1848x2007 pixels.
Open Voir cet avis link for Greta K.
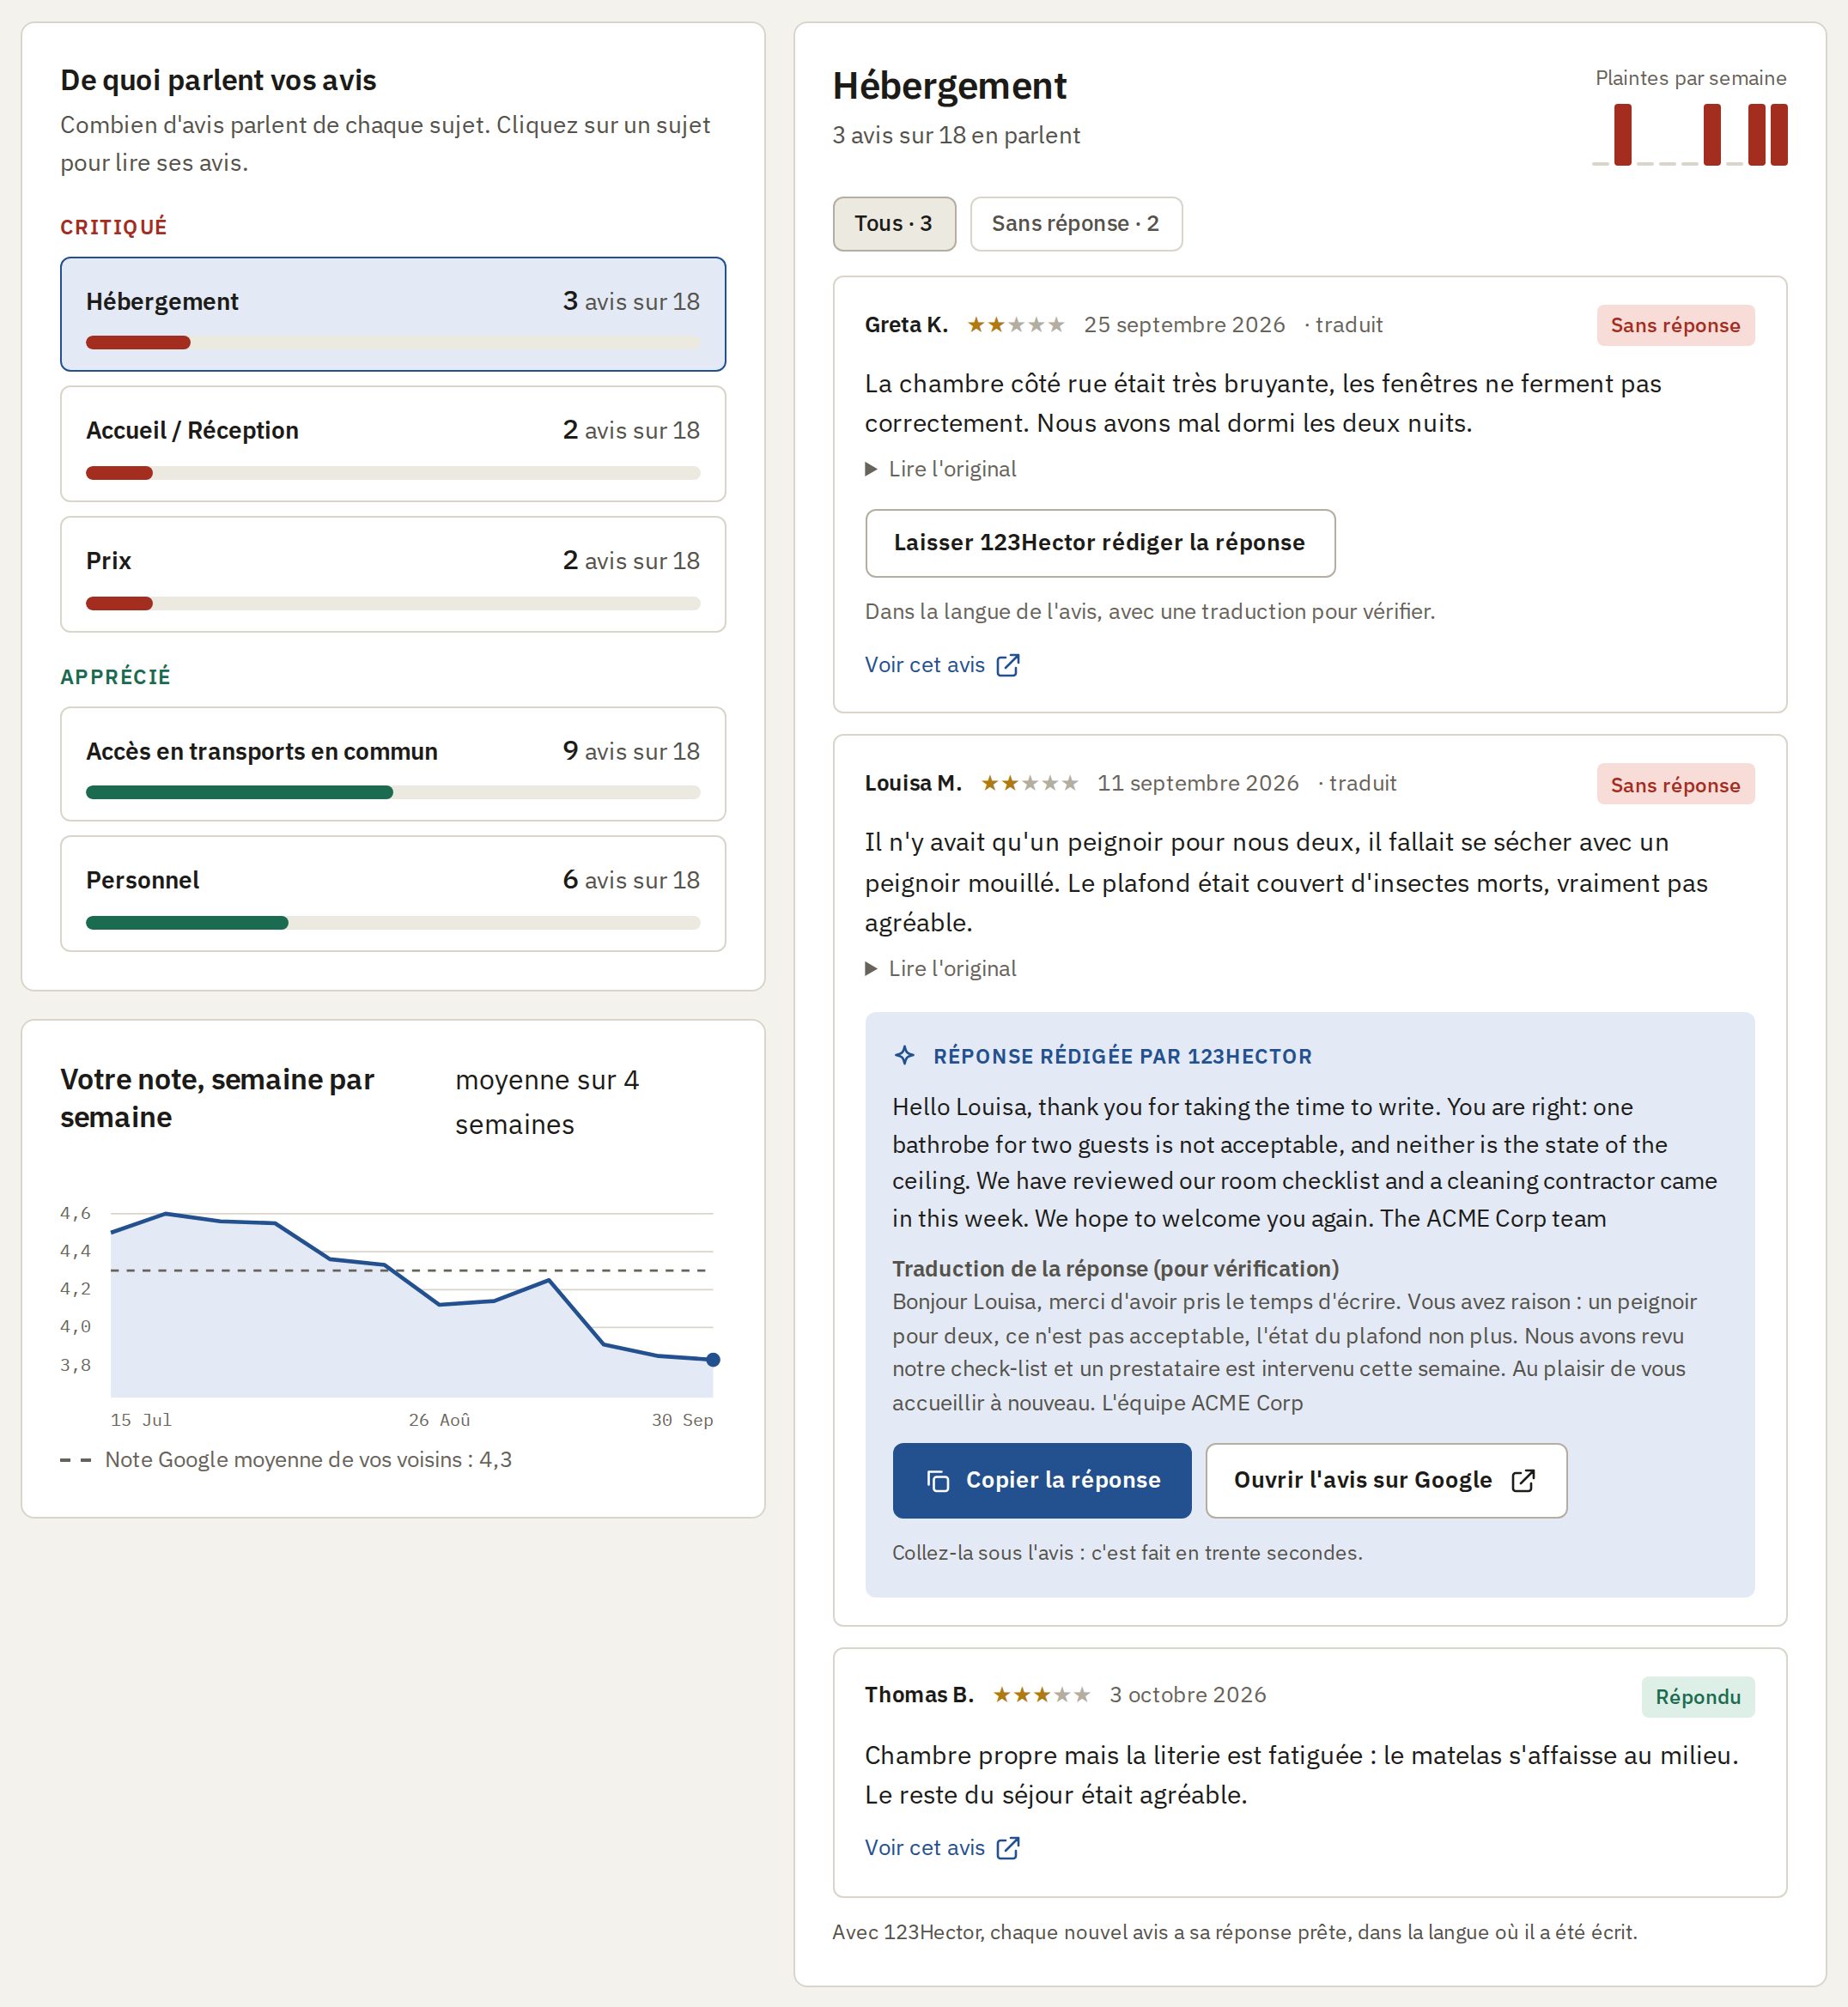(942, 664)
